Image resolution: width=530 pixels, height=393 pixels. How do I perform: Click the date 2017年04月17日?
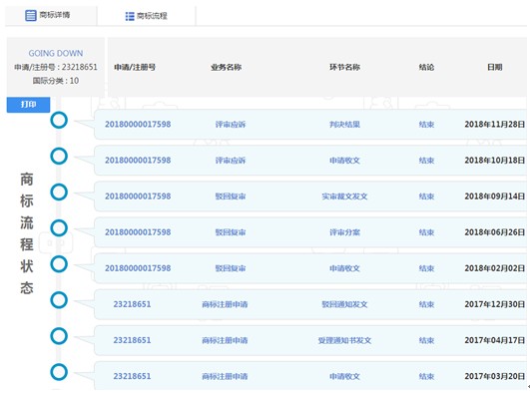tap(494, 340)
